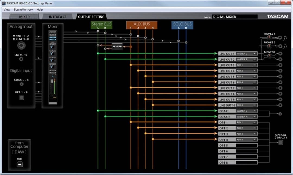Switch to the INTERFACE tab
293x175 pixels.
coord(58,17)
